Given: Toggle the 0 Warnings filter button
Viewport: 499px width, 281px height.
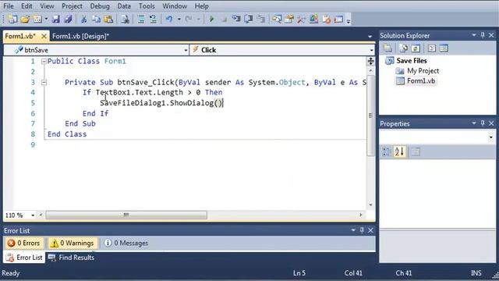Looking at the screenshot, I should (x=73, y=243).
